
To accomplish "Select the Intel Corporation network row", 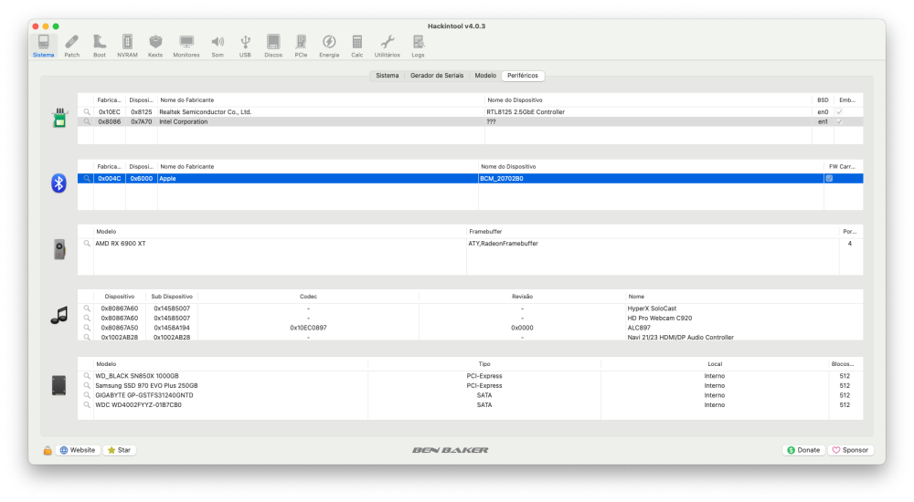I will coord(470,121).
